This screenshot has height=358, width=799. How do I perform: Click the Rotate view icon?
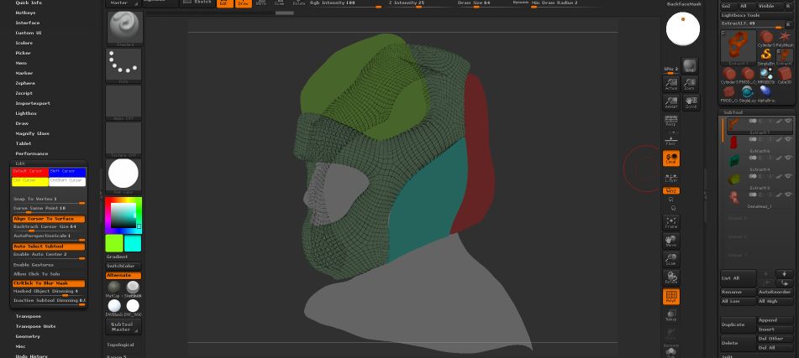[x=671, y=278]
